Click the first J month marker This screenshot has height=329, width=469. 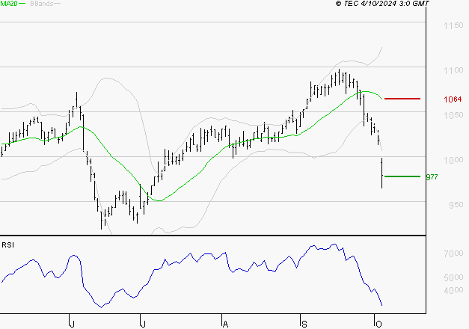72,325
